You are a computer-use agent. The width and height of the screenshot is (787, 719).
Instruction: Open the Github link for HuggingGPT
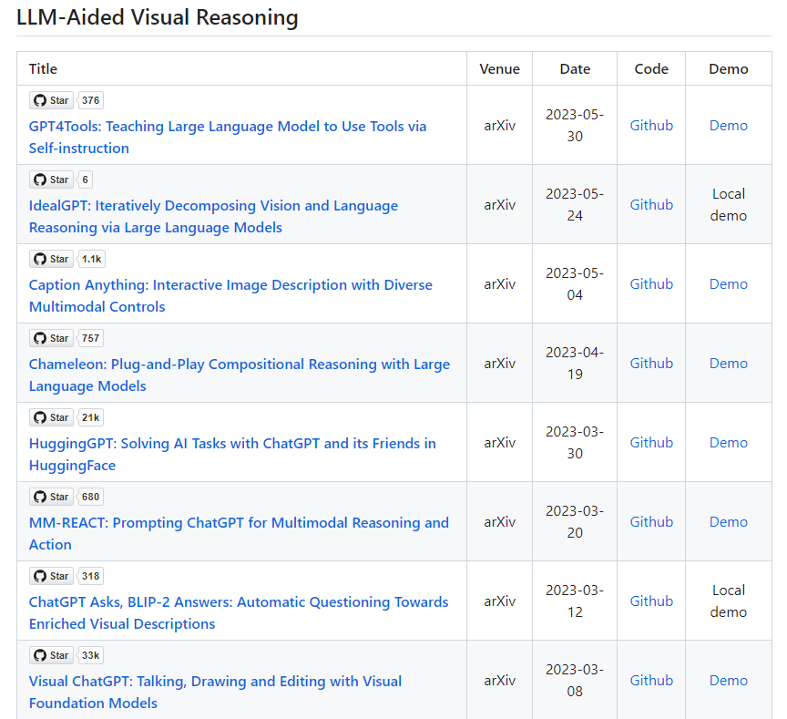click(651, 443)
